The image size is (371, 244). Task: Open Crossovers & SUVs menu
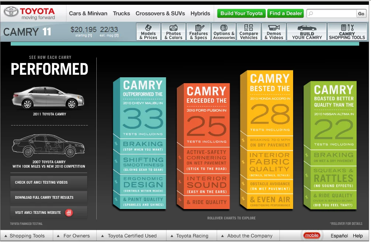pyautogui.click(x=160, y=14)
